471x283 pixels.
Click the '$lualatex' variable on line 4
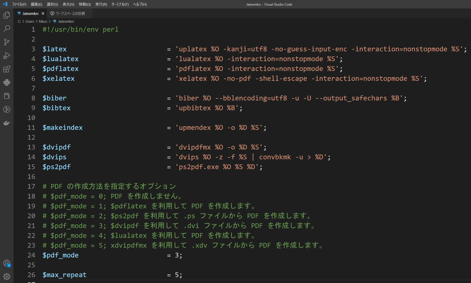click(61, 59)
